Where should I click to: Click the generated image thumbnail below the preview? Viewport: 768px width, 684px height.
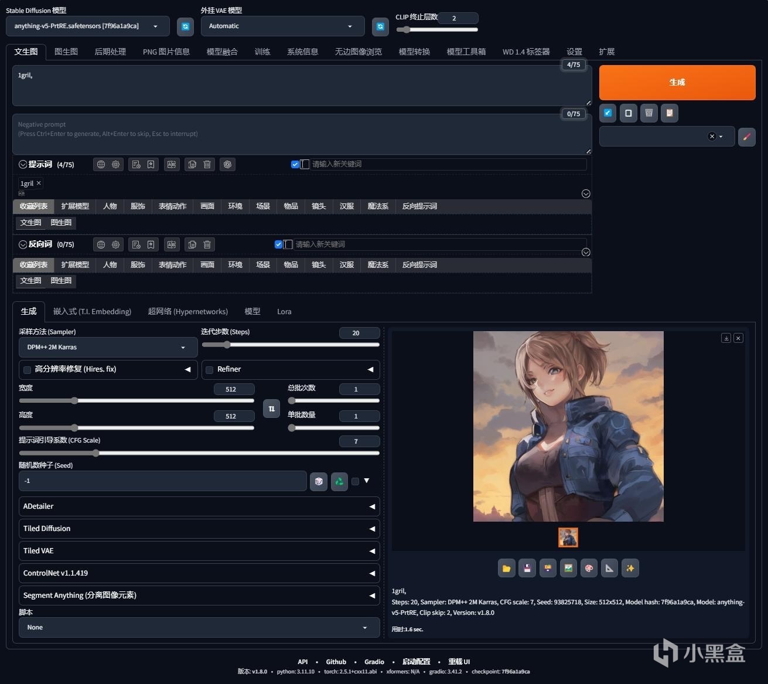tap(568, 537)
